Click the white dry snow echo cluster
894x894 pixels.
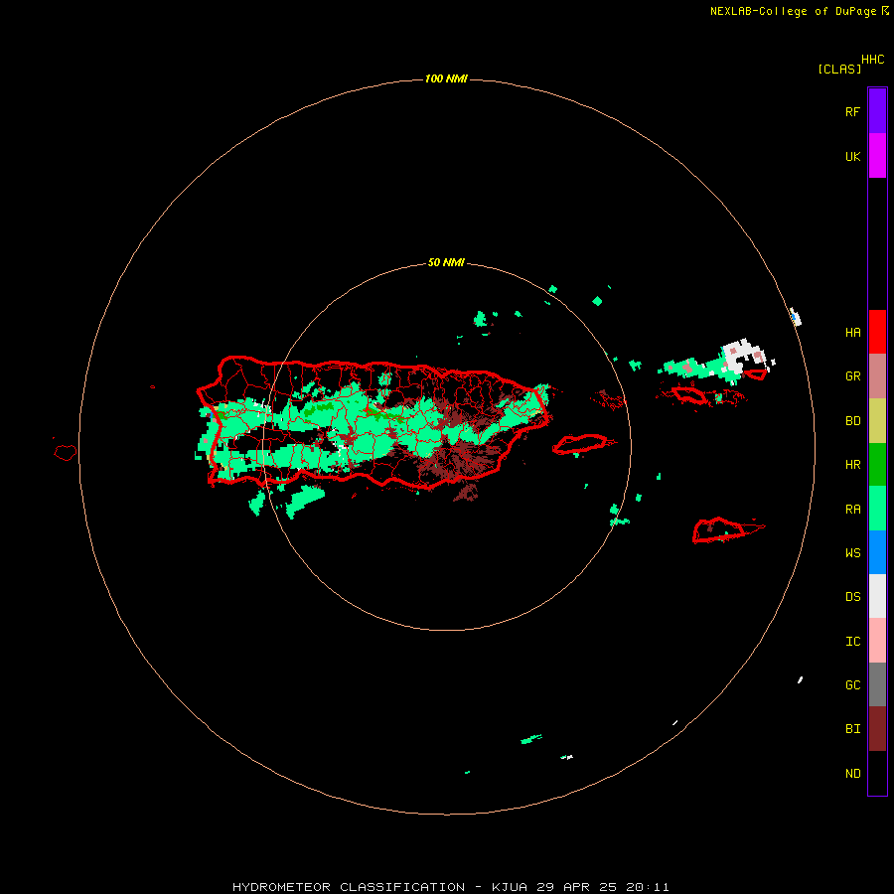(743, 355)
